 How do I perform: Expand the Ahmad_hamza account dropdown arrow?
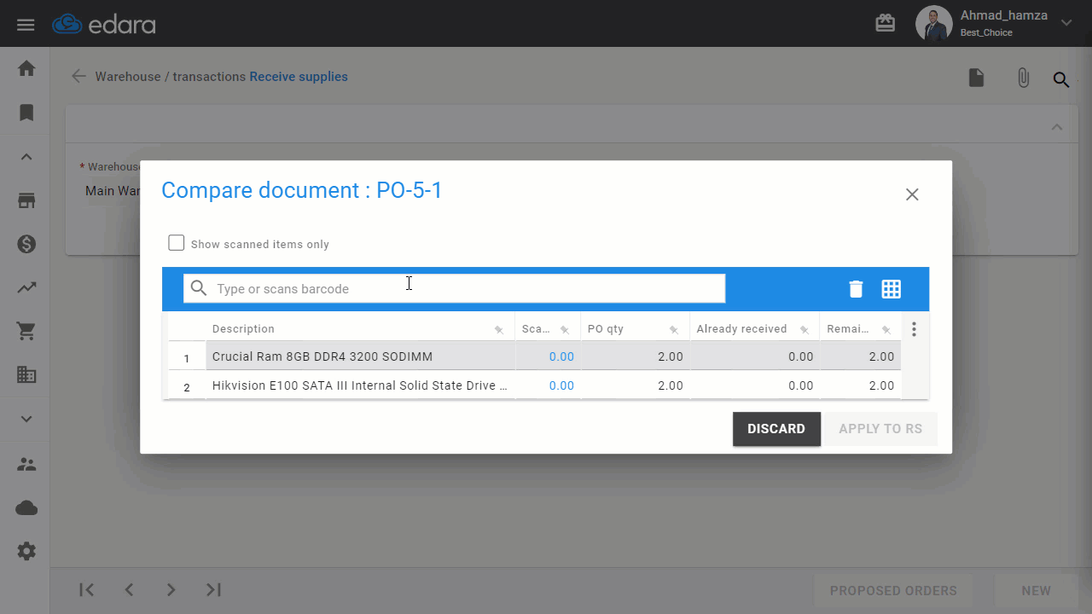[x=1066, y=23]
